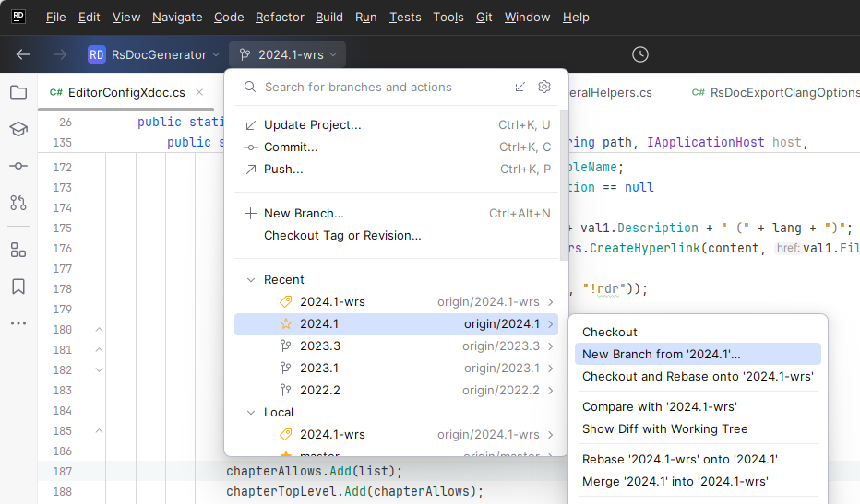860x504 pixels.
Task: Click the recent files clock icon
Action: 640,54
